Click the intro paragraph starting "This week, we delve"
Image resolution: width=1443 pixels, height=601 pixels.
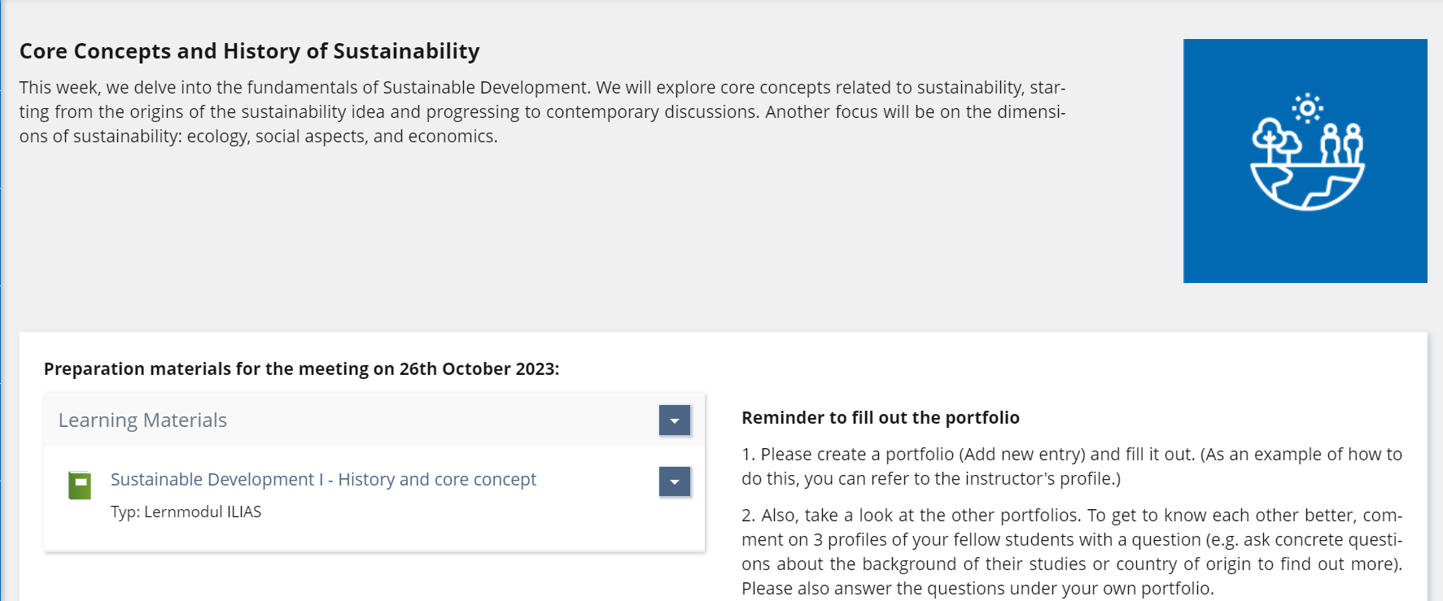coord(542,112)
